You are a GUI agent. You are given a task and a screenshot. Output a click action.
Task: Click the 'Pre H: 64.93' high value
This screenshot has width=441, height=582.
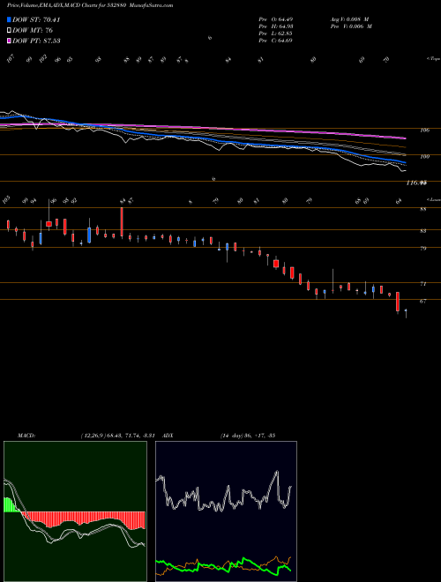tap(275, 26)
